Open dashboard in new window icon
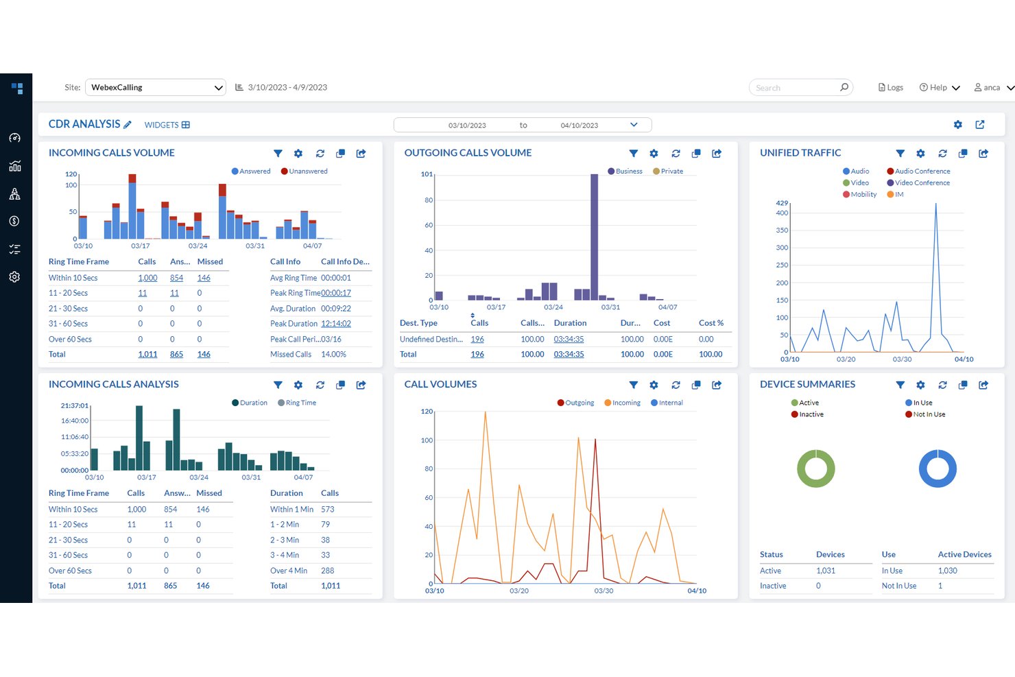The height and width of the screenshot is (677, 1015). 980,125
